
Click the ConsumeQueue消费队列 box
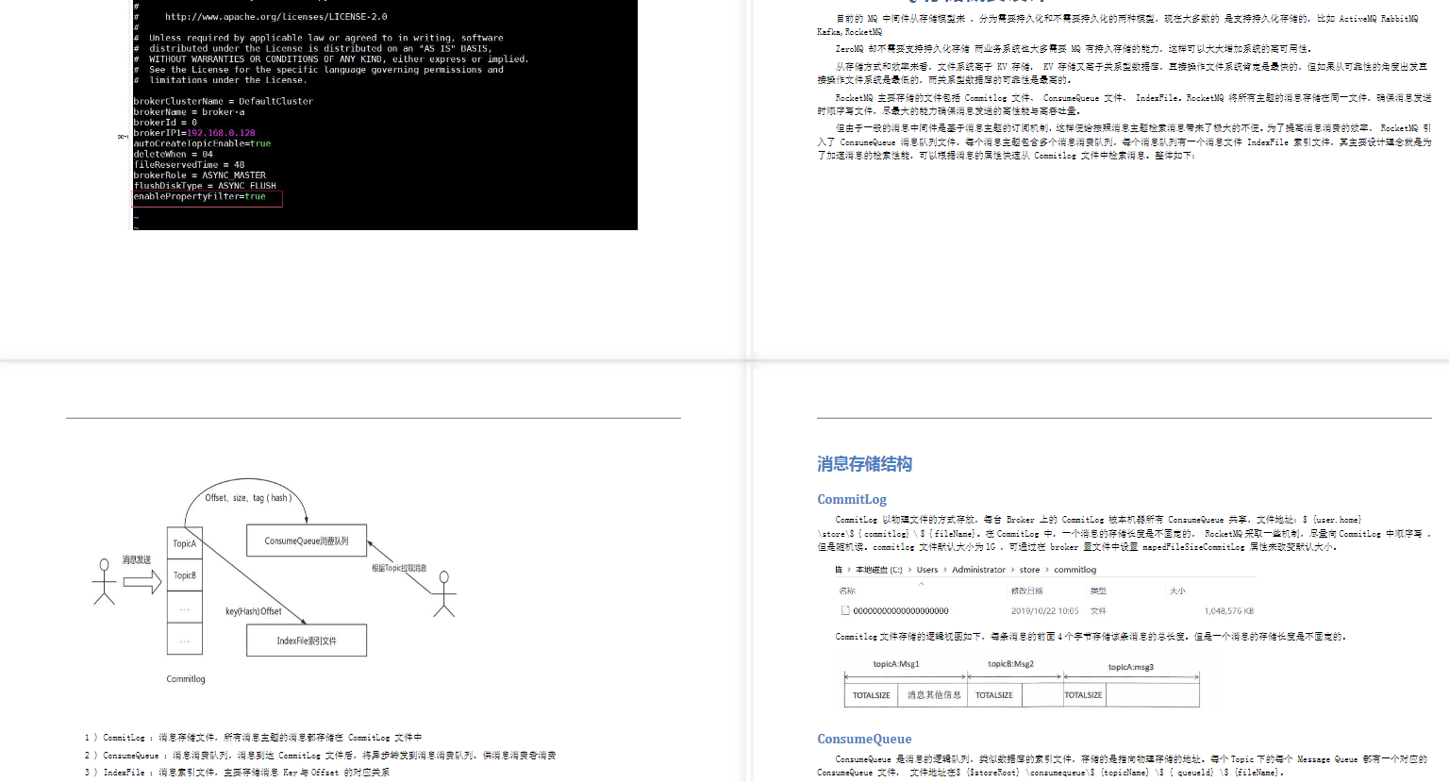(307, 541)
